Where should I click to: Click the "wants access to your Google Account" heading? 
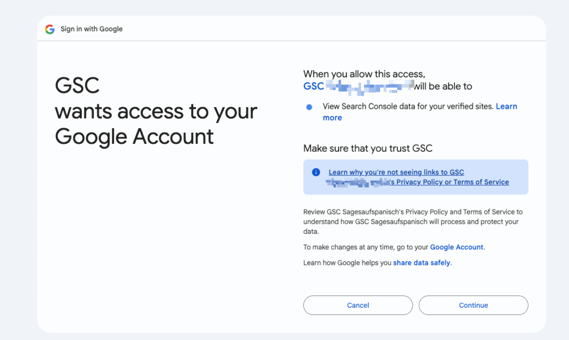click(156, 123)
